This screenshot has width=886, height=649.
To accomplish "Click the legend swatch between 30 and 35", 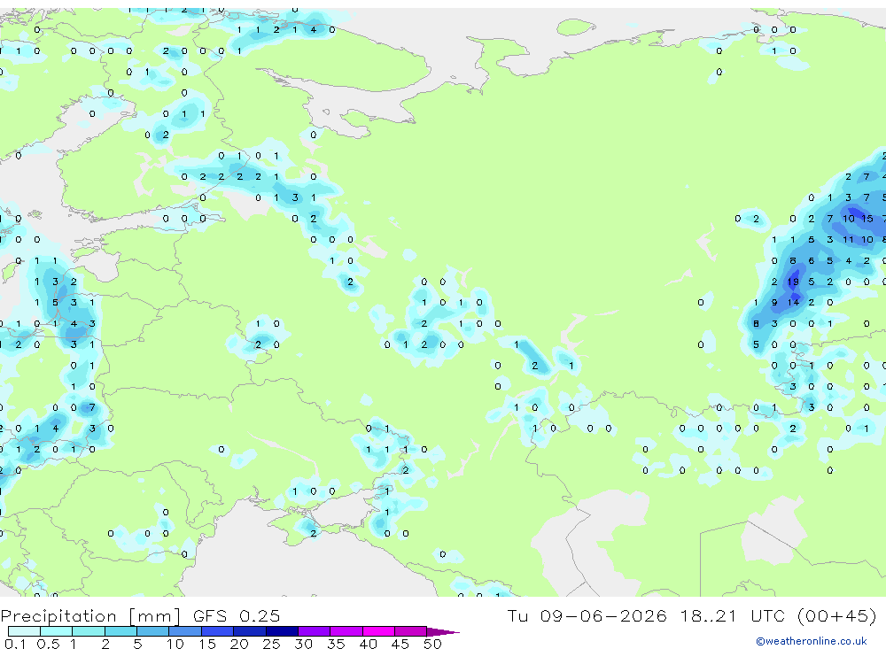I will tap(314, 631).
